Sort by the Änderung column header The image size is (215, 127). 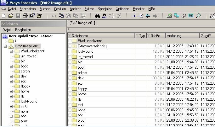[x=183, y=36]
